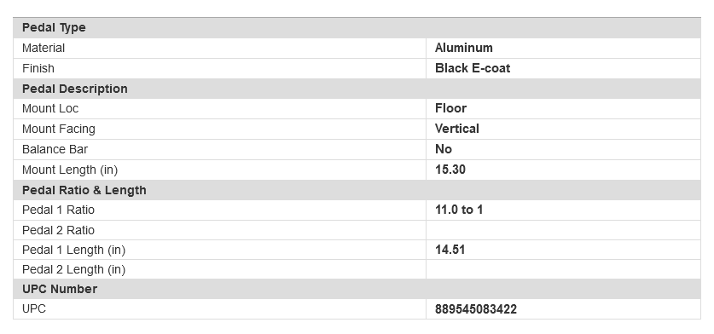Image resolution: width=714 pixels, height=334 pixels.
Task: Click the Pedal Type section header
Action: [x=54, y=27]
